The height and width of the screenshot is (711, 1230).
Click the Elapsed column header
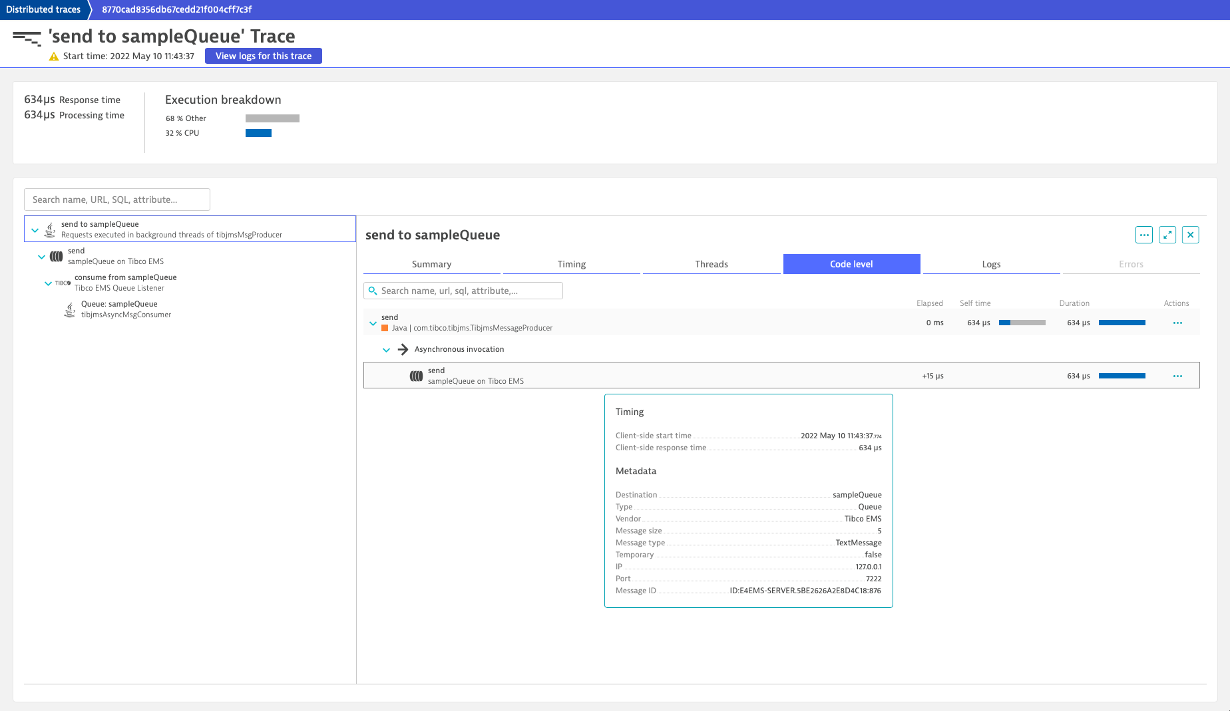930,303
